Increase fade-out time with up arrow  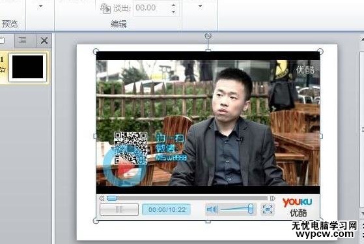click(x=174, y=5)
